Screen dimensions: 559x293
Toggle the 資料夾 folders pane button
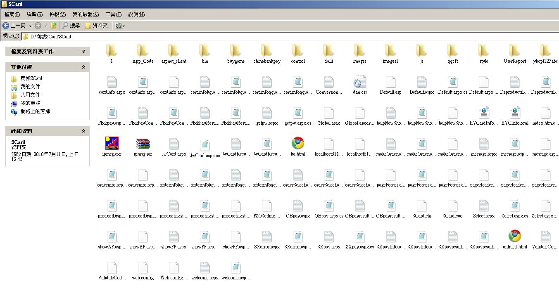click(96, 26)
